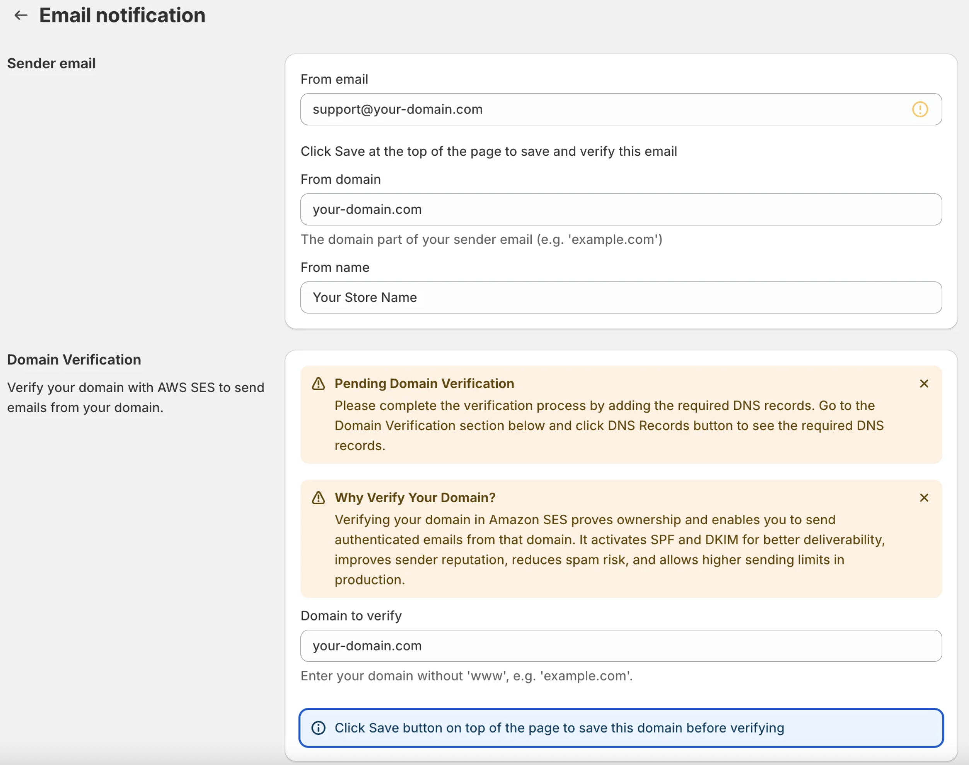
Task: Focus the From email input field
Action: coord(621,109)
